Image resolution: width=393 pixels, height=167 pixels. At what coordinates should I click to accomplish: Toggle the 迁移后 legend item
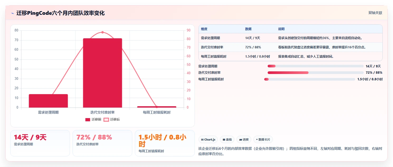(112, 120)
